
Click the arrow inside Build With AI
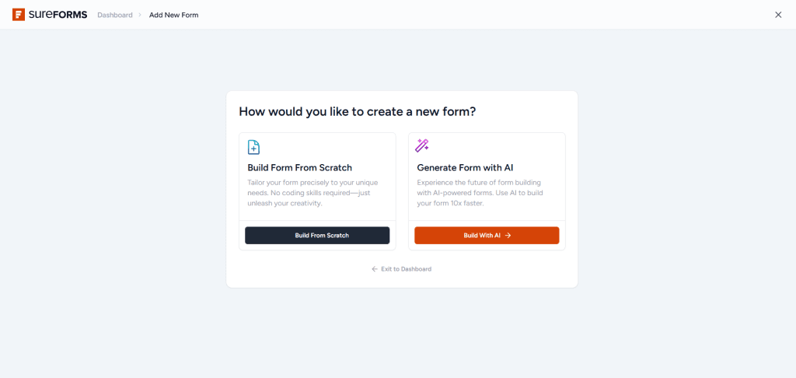point(508,235)
